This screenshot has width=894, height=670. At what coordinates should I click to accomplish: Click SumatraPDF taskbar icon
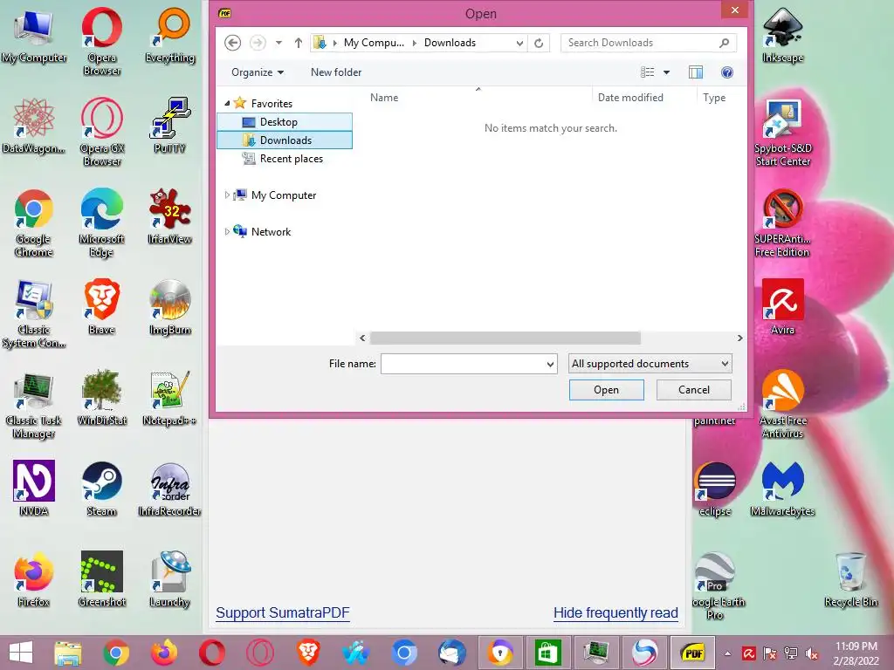pos(692,653)
